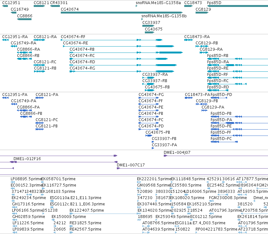Viewport: 268px width, 234px height.
Task: Select EST LP08895.5prime
Action: [26, 179]
